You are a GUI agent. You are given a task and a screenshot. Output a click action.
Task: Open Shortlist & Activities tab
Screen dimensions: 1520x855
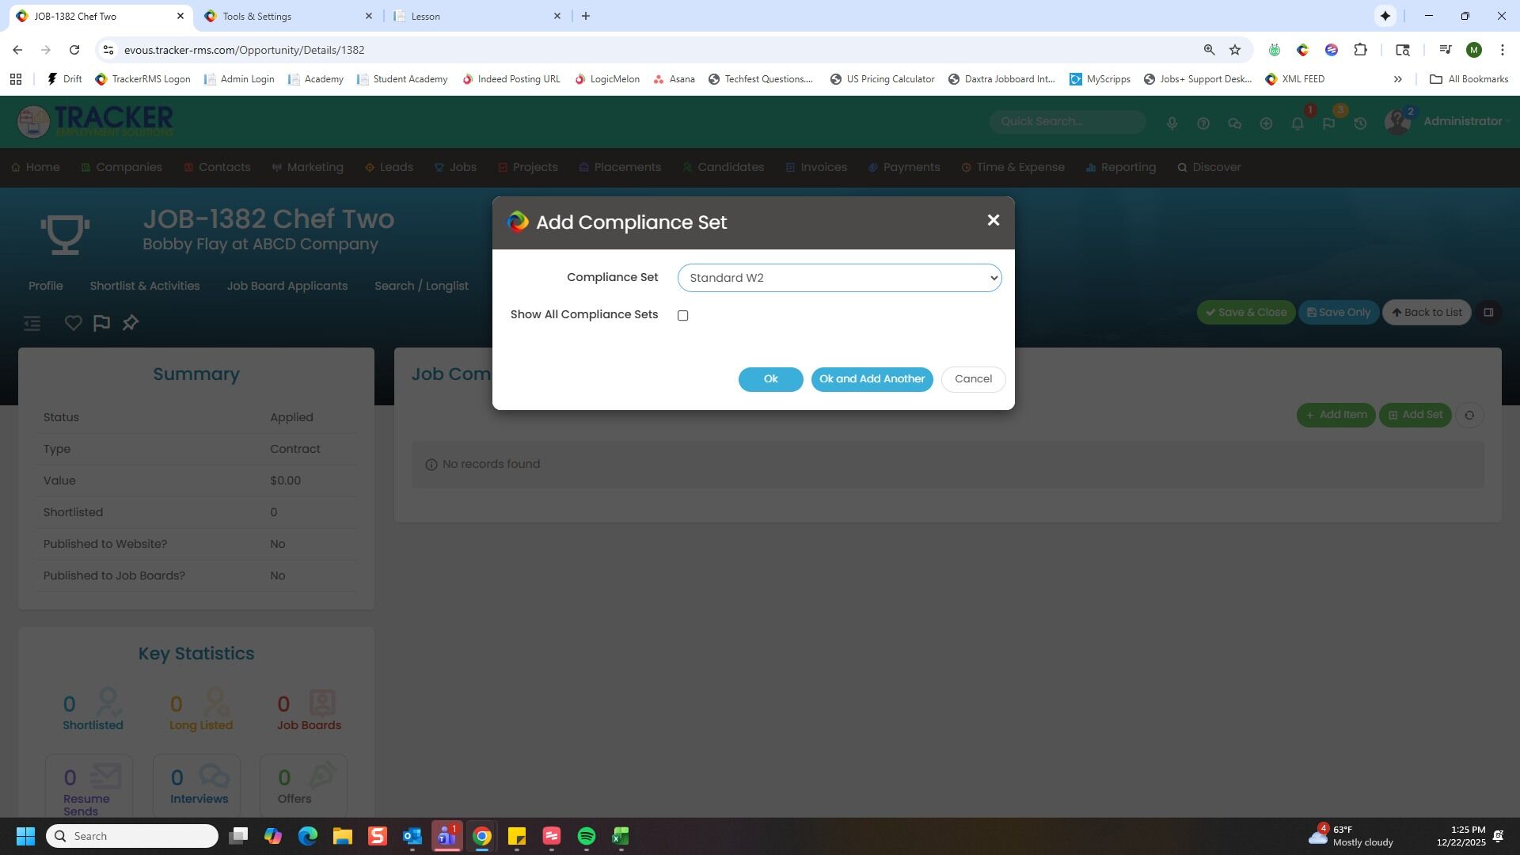[144, 286]
